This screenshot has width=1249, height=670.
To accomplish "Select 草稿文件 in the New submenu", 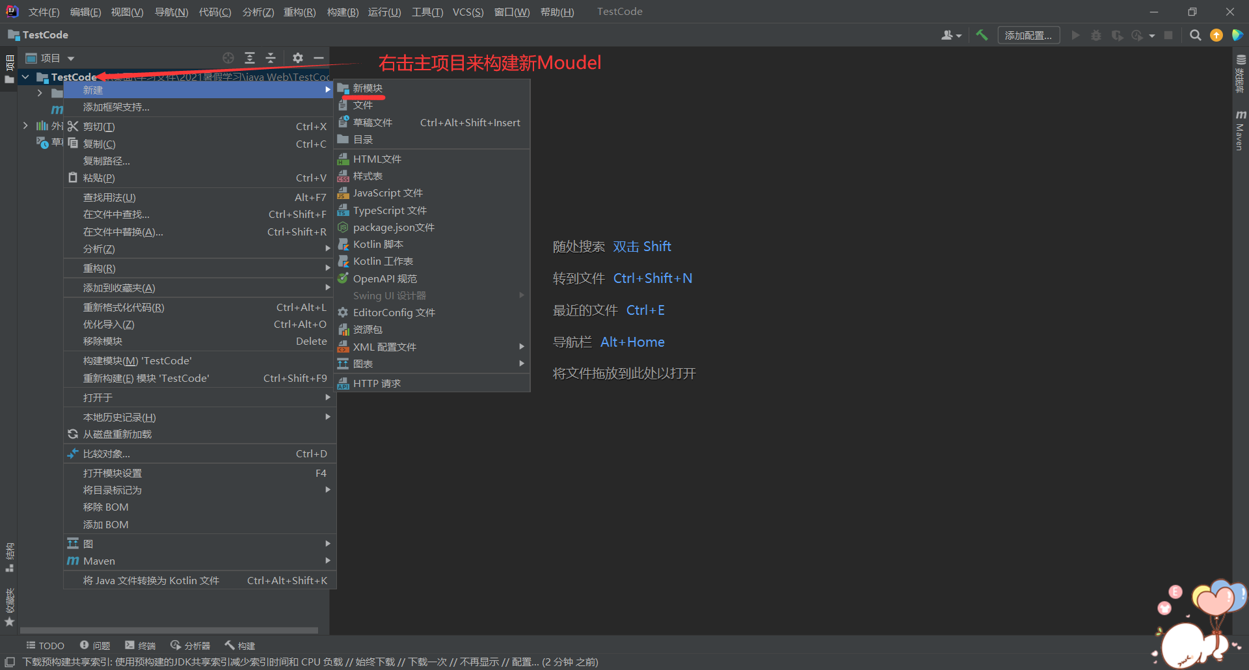I will coord(433,122).
